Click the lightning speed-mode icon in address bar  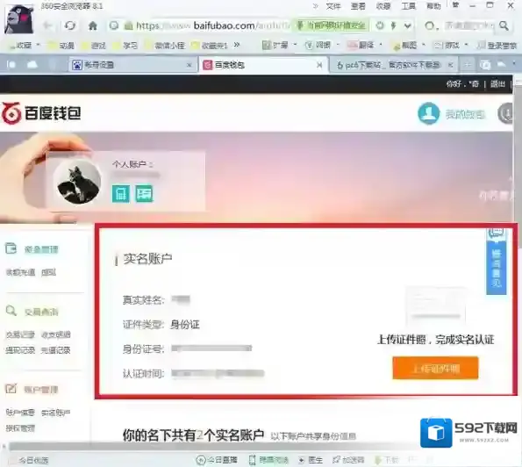pos(394,25)
